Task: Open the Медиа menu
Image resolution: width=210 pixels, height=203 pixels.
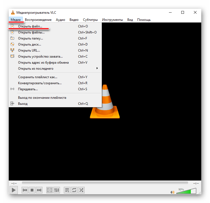Action: (16, 20)
